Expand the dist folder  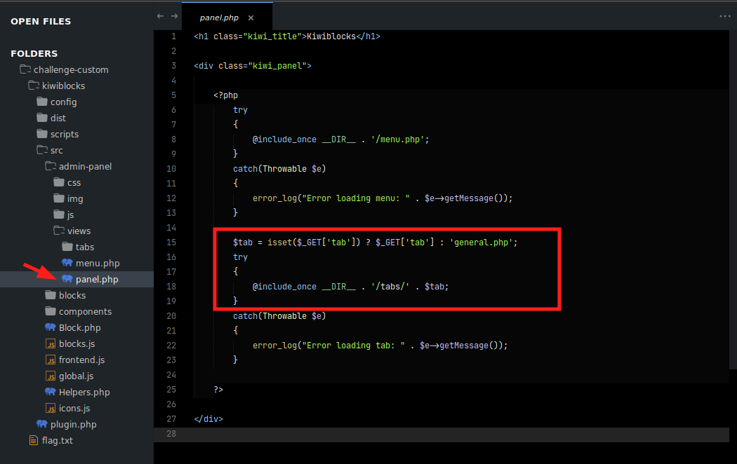(x=51, y=118)
